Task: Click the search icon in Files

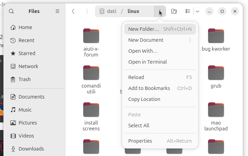Action: pyautogui.click(x=11, y=11)
